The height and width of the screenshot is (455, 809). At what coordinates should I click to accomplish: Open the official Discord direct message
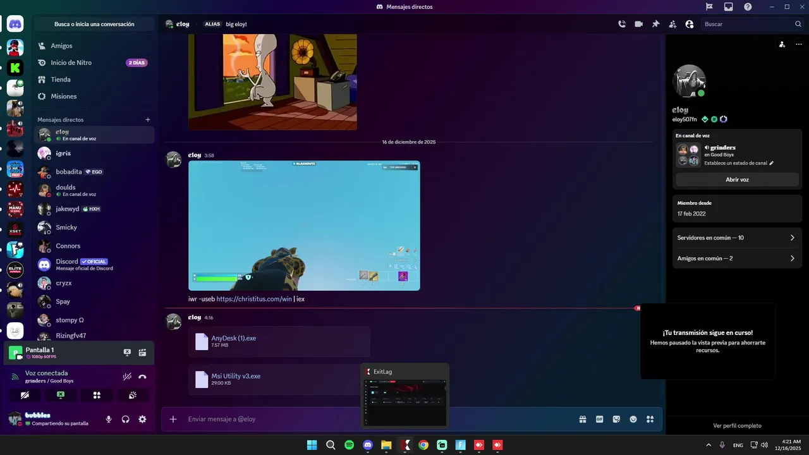[x=94, y=264]
